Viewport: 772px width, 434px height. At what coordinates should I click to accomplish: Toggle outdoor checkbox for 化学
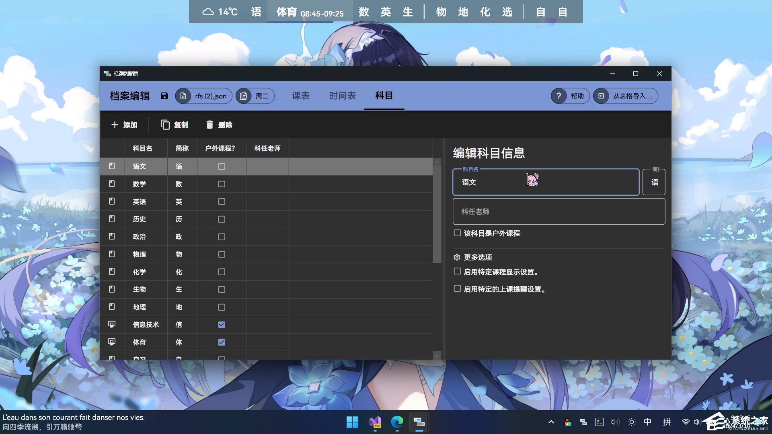222,272
